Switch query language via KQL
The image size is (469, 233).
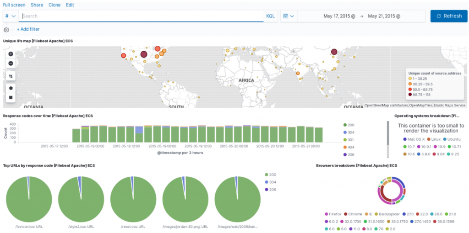coord(270,16)
